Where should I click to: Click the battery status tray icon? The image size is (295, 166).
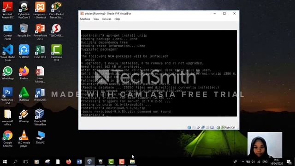point(248,162)
